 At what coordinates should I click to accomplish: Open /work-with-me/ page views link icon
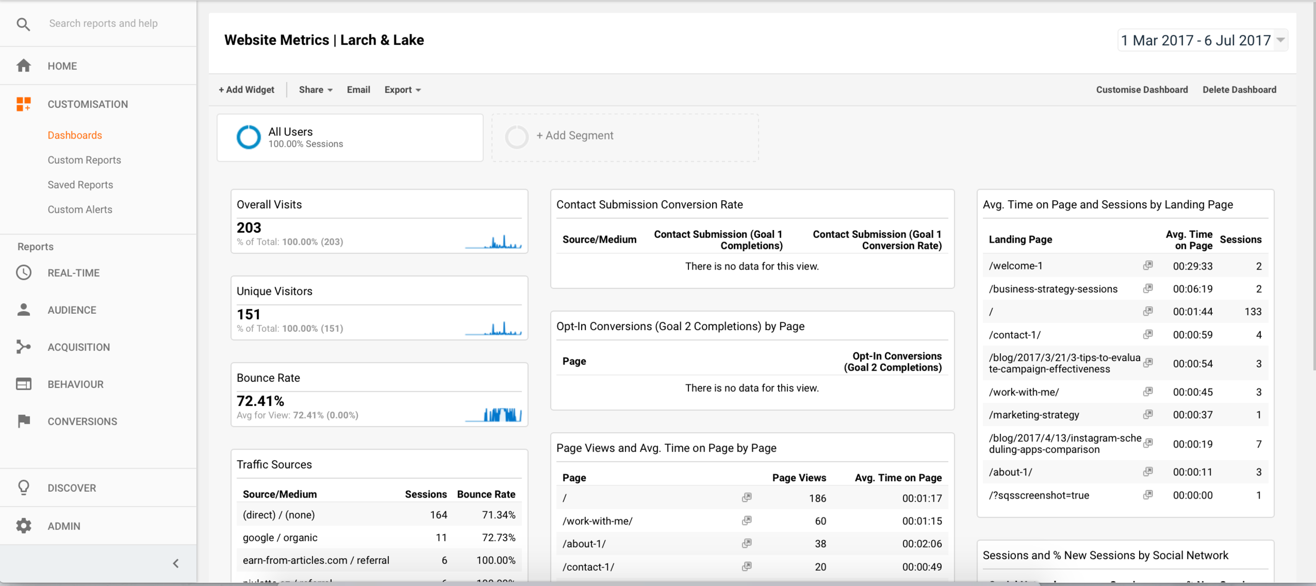(747, 520)
